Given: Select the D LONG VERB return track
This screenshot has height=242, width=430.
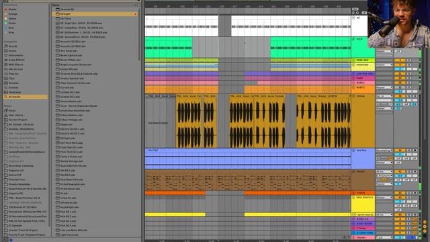Looking at the screenshot, I should [x=363, y=233].
